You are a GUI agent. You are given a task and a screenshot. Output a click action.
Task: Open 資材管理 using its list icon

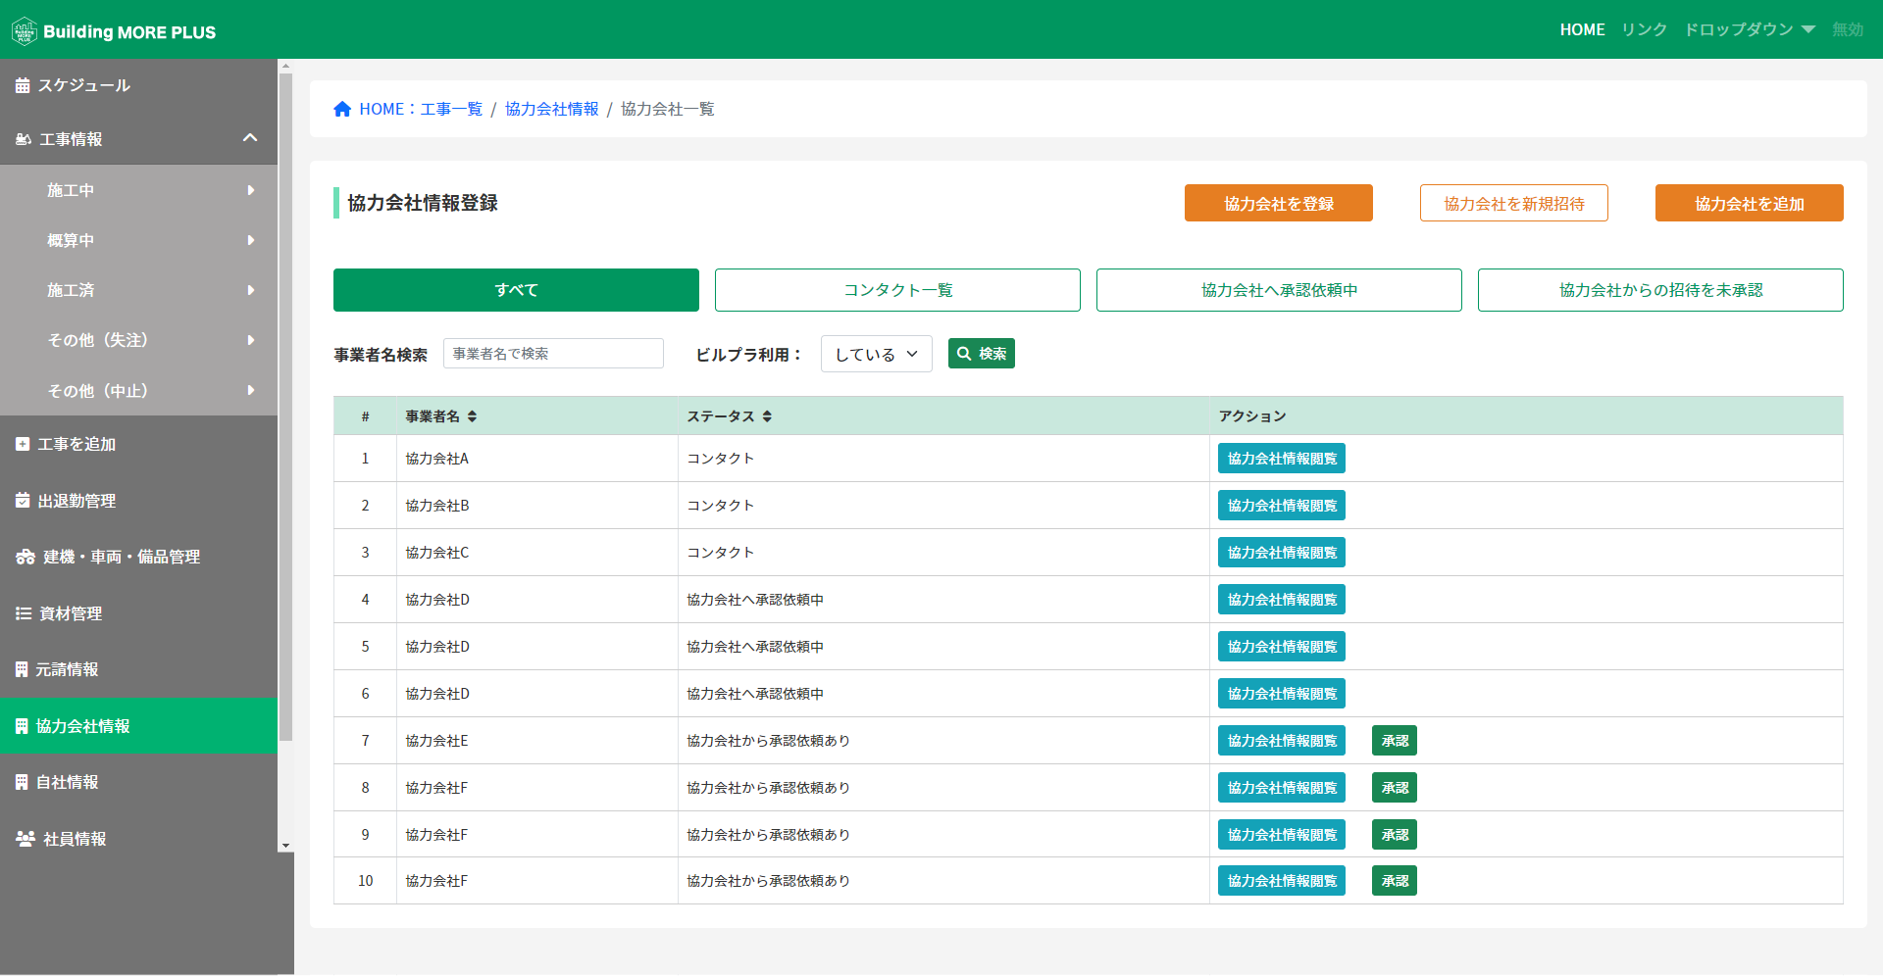coord(23,613)
